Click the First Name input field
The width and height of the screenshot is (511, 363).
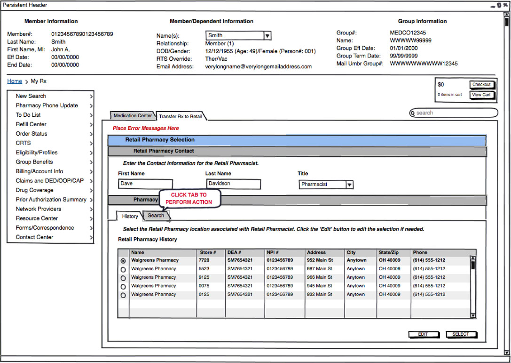145,184
